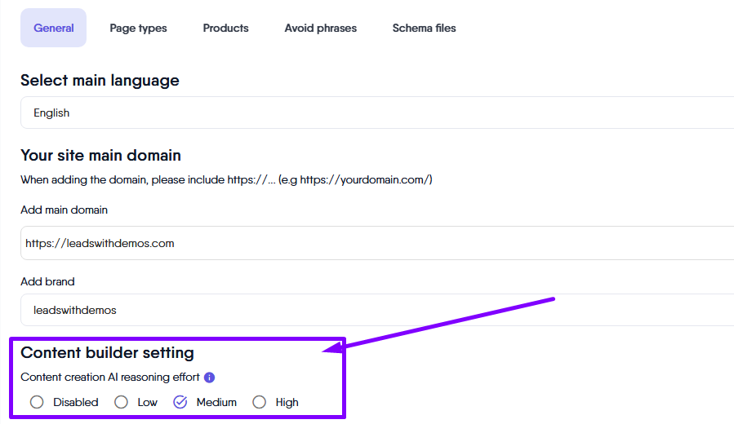734x424 pixels.
Task: Click the "Add main domain" field label
Action: coord(64,210)
